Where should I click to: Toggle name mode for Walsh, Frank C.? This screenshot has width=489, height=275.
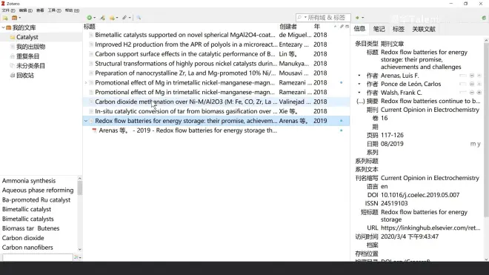(463, 93)
